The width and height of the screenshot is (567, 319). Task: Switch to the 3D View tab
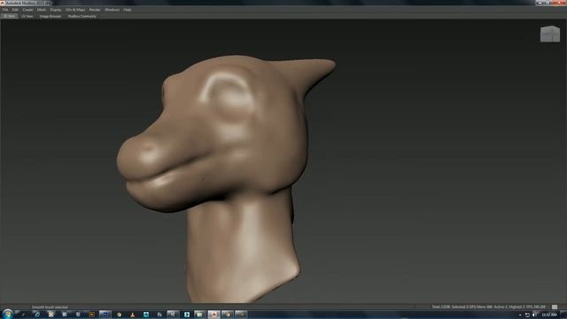(x=10, y=16)
